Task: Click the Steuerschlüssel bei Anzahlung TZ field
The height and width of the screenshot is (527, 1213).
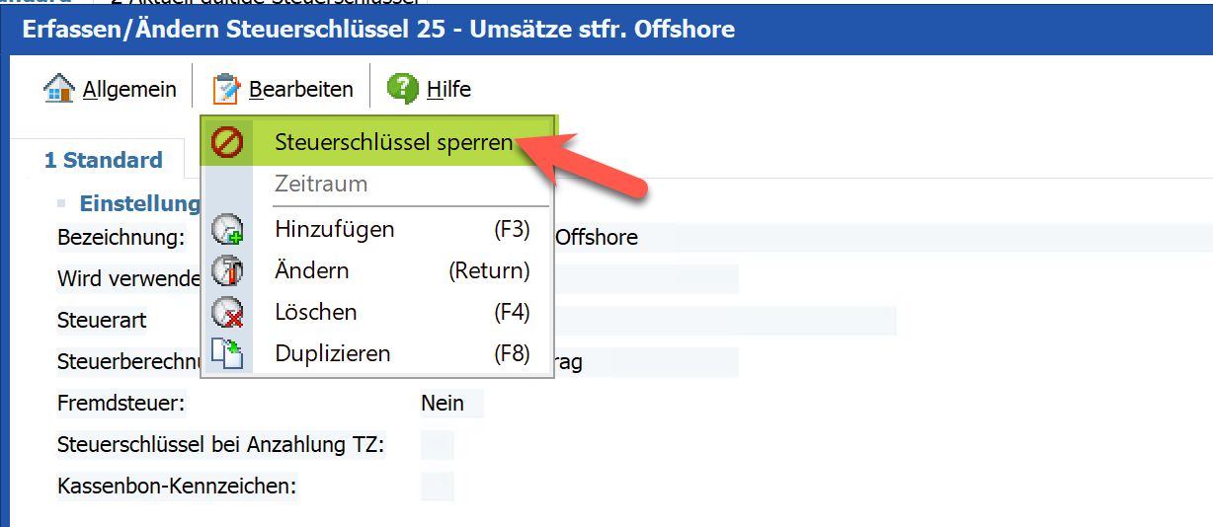Action: tap(438, 445)
